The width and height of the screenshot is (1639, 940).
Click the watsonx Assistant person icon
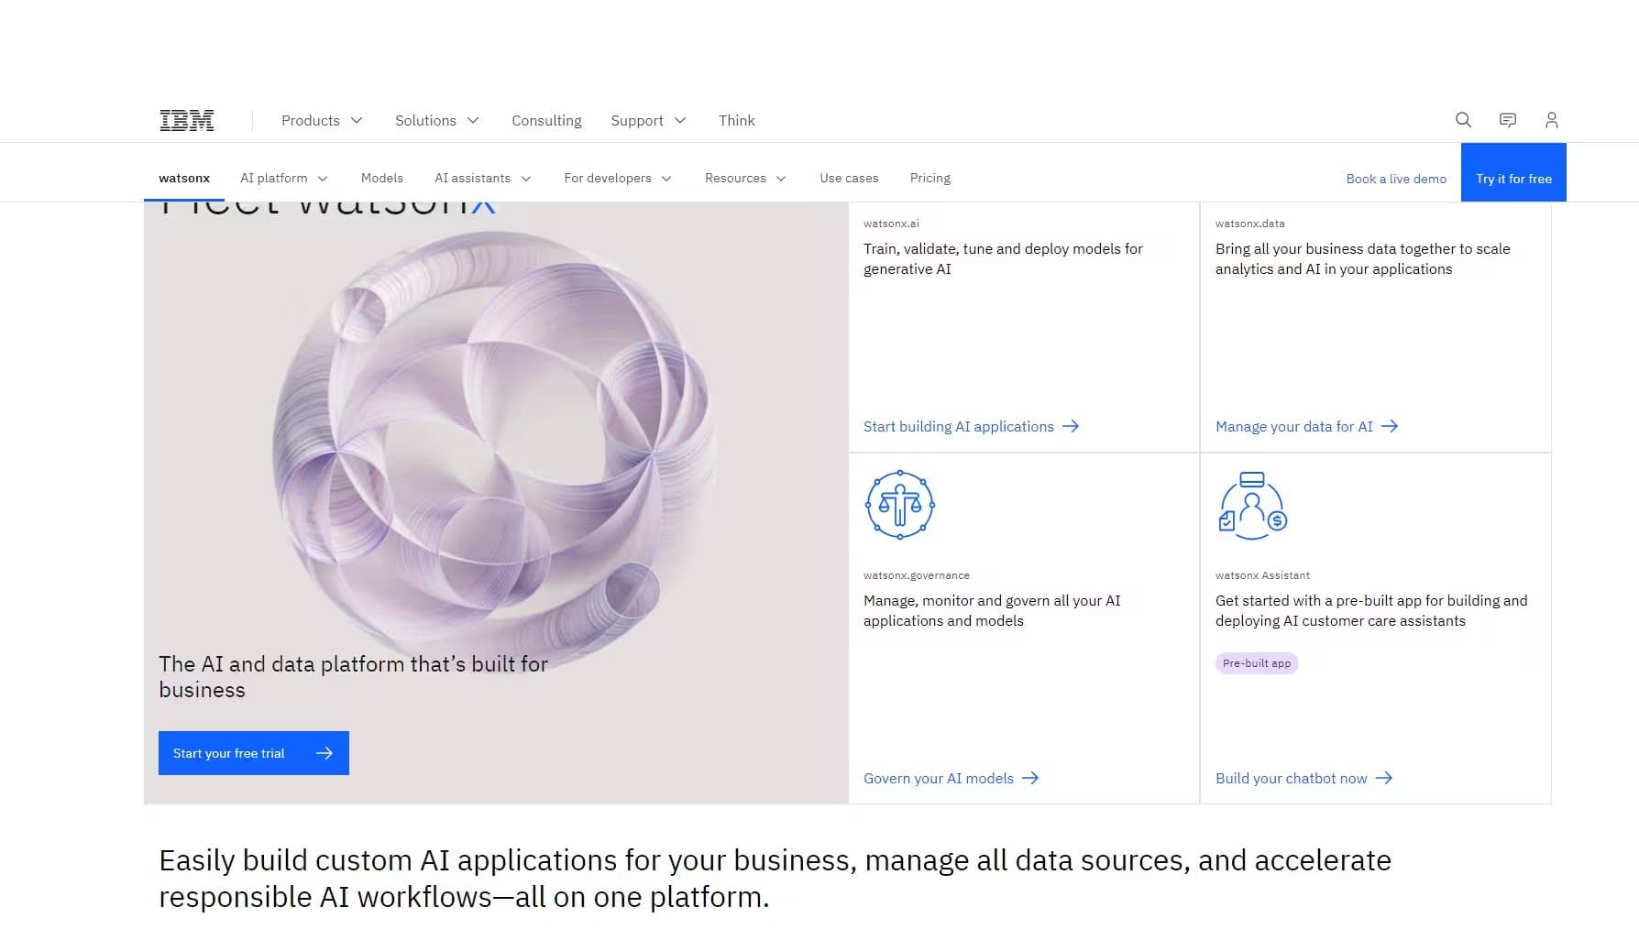[1252, 506]
